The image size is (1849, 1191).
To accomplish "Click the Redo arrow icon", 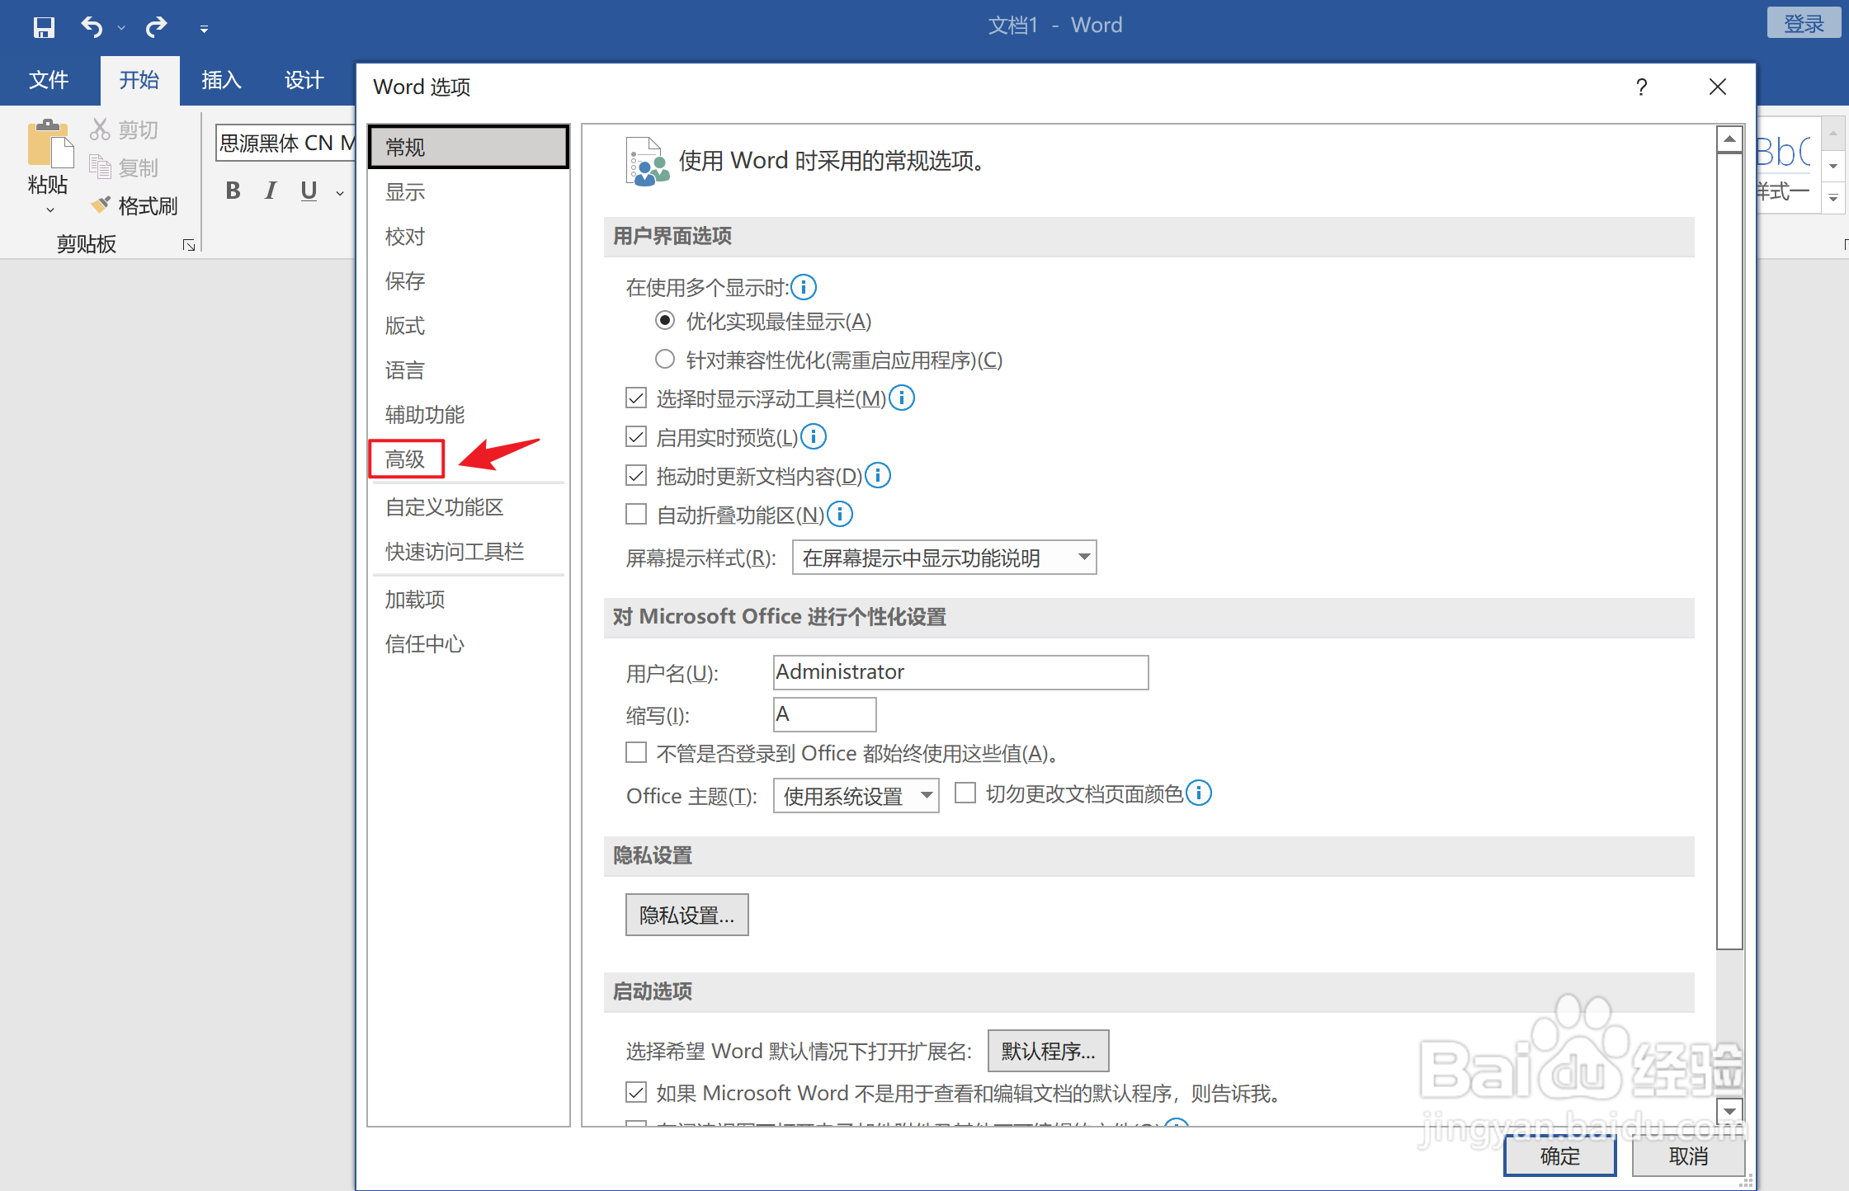I will point(156,27).
